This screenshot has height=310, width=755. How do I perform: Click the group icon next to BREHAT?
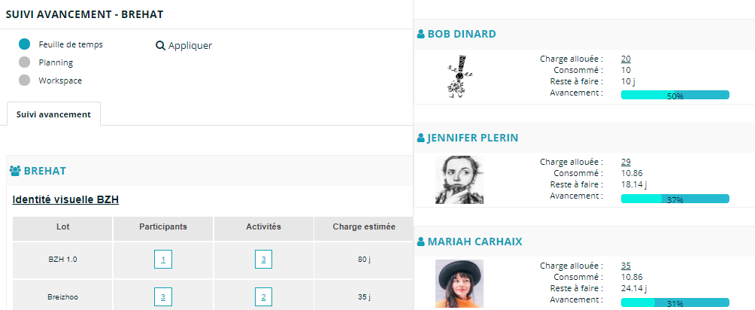pyautogui.click(x=15, y=171)
